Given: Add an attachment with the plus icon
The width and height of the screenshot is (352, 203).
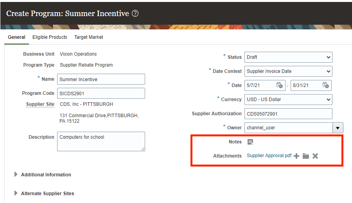Looking at the screenshot, I should [296, 156].
